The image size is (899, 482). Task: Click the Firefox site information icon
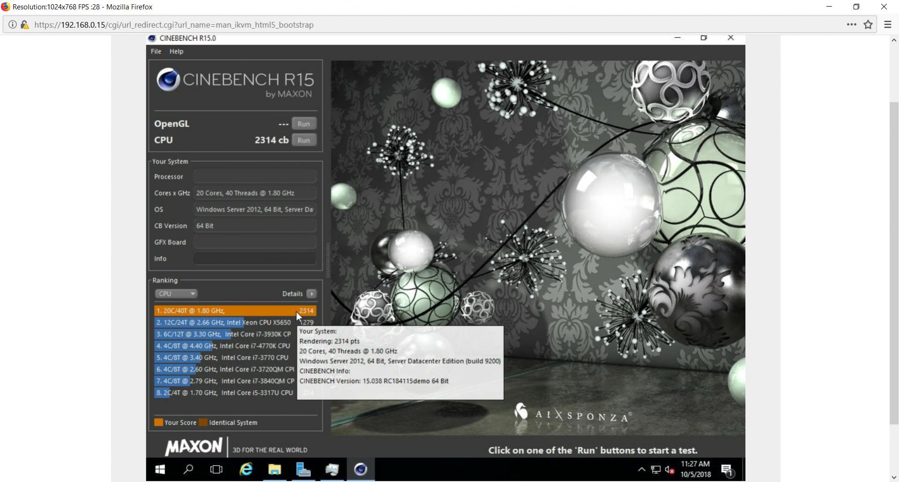pos(13,25)
